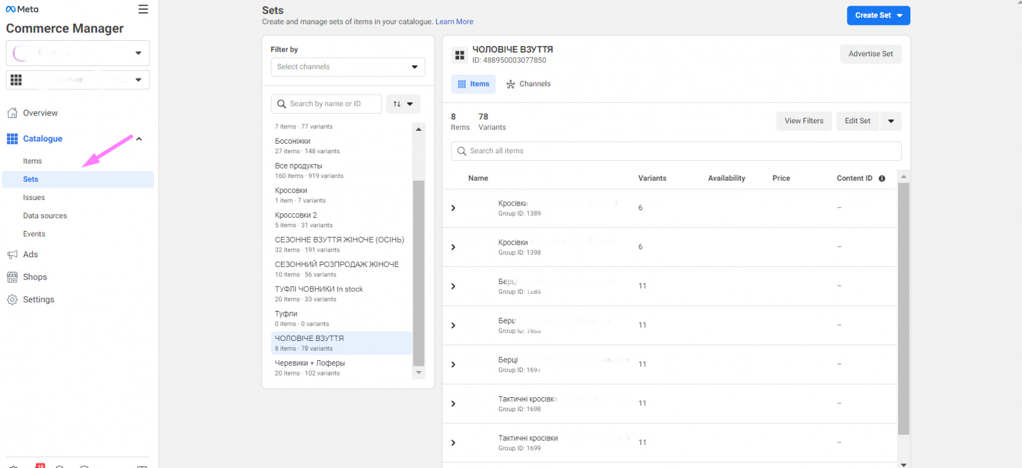The image size is (1022, 468).
Task: Click the Search all items field
Action: [676, 151]
